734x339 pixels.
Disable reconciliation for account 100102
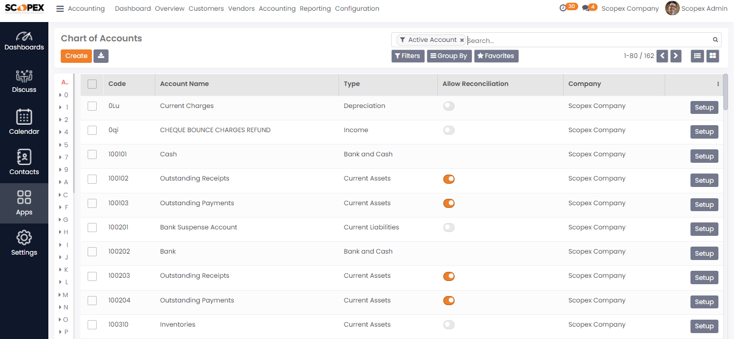pyautogui.click(x=449, y=179)
